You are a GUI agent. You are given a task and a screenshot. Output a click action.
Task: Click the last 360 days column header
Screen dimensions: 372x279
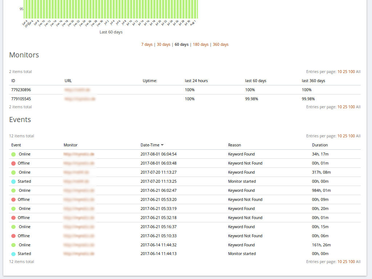point(314,81)
